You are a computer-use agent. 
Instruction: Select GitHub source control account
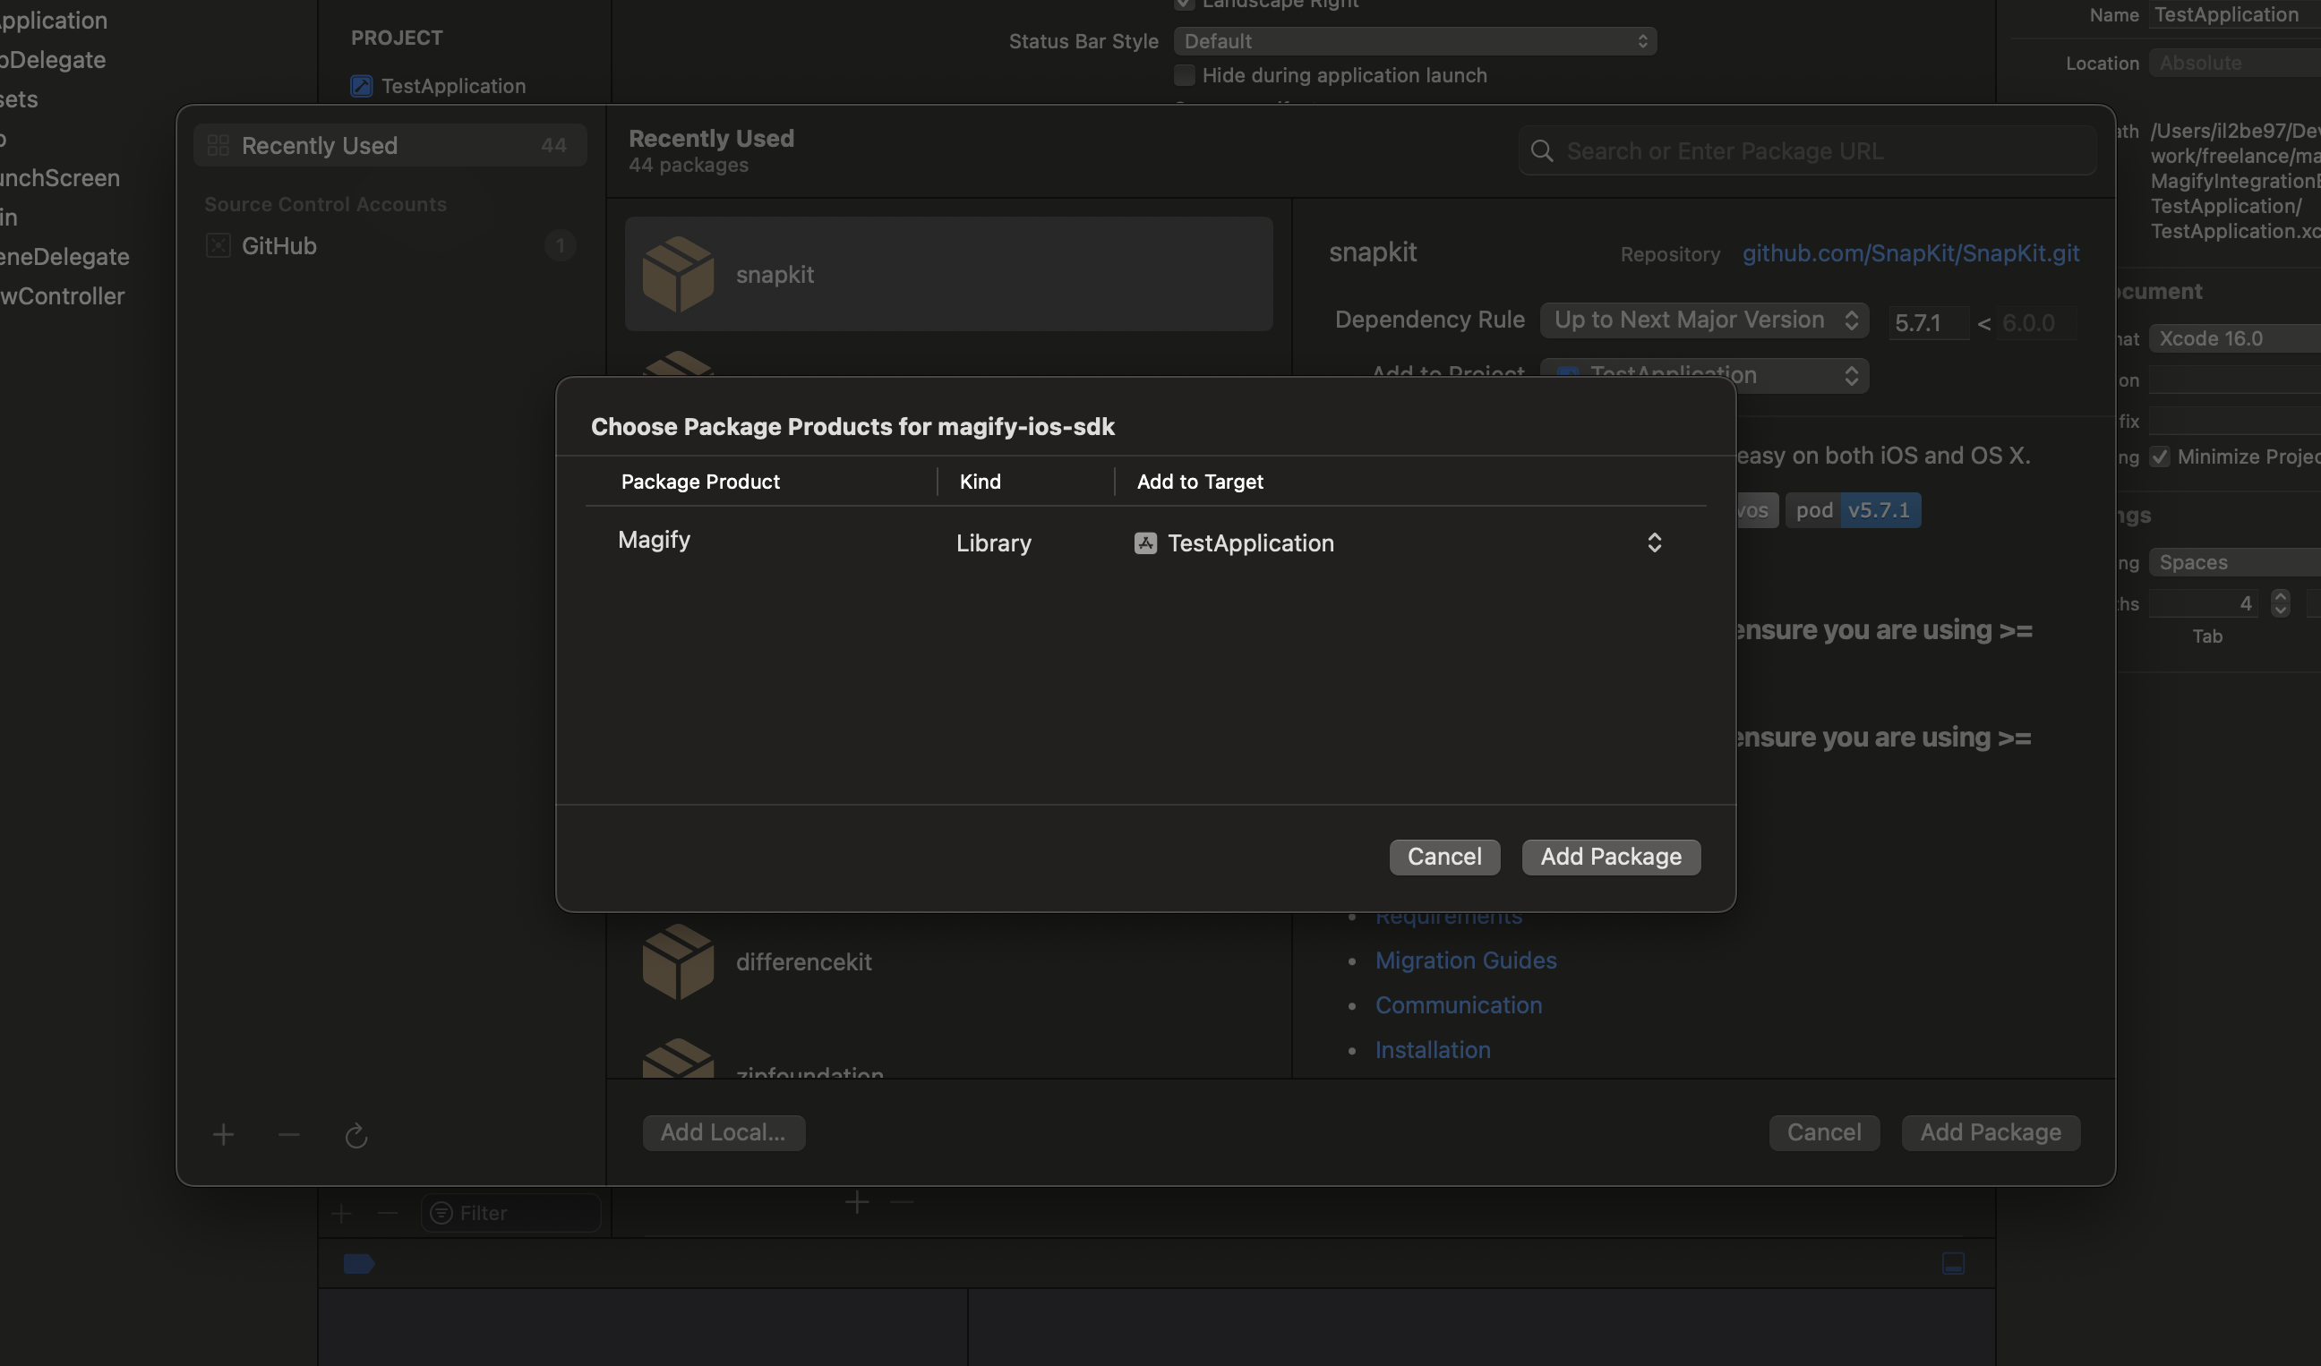pos(390,246)
